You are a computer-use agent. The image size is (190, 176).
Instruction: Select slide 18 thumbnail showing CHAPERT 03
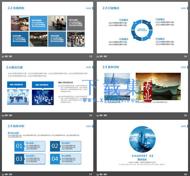pyautogui.click(x=142, y=145)
